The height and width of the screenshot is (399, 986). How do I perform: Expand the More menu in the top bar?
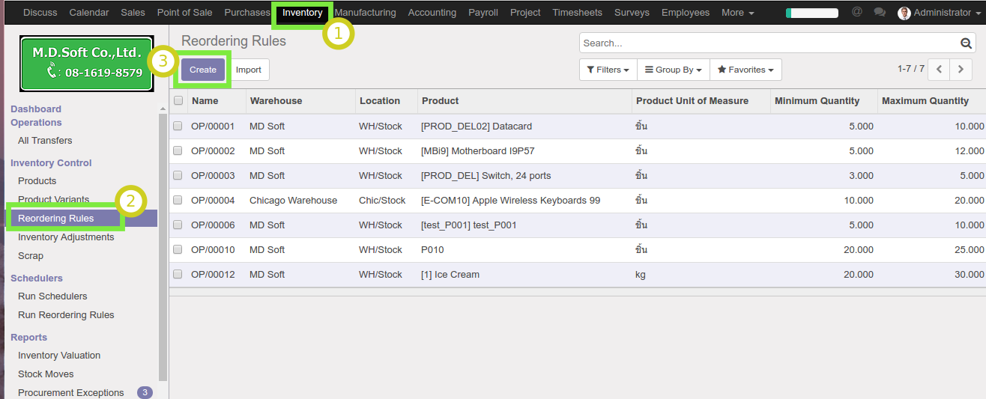[737, 13]
